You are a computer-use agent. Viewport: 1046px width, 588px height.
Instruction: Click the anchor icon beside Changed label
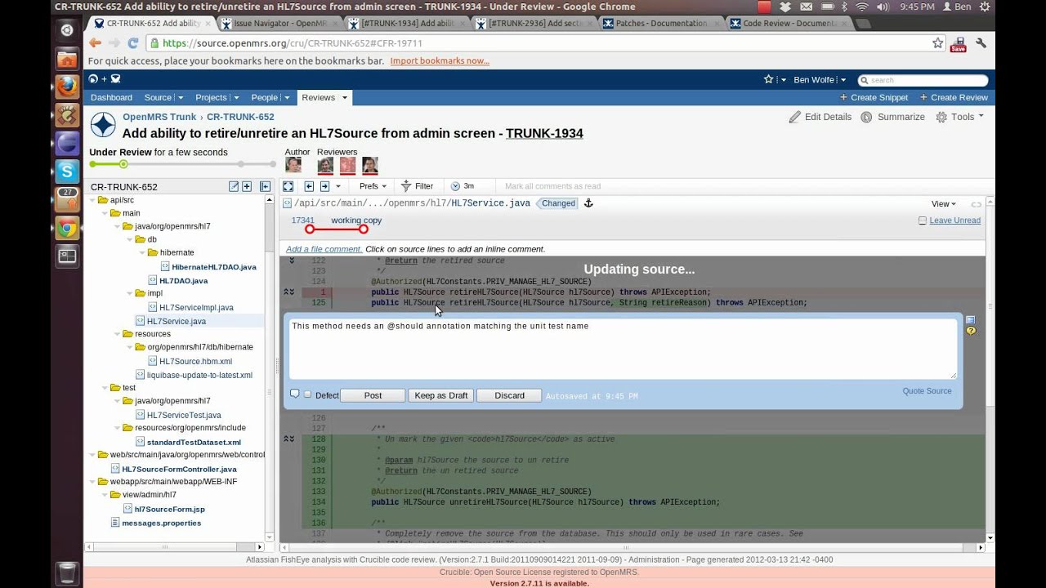588,203
